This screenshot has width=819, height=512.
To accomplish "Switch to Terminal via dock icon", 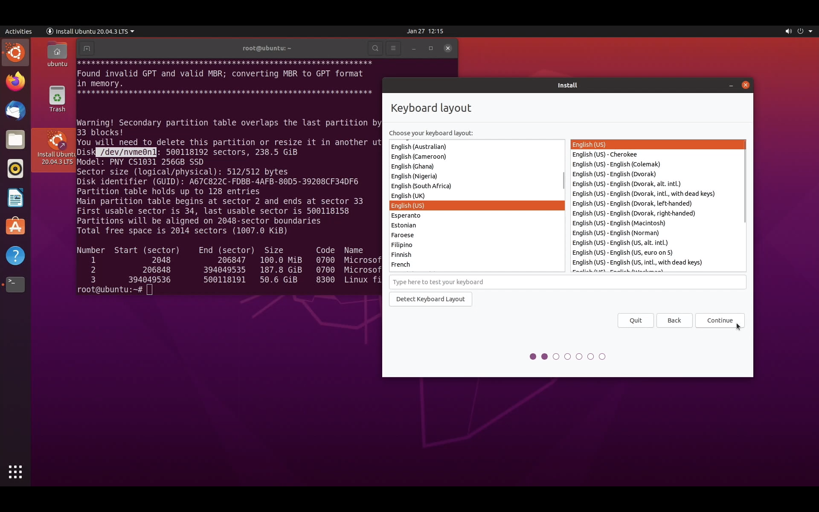I will [15, 285].
